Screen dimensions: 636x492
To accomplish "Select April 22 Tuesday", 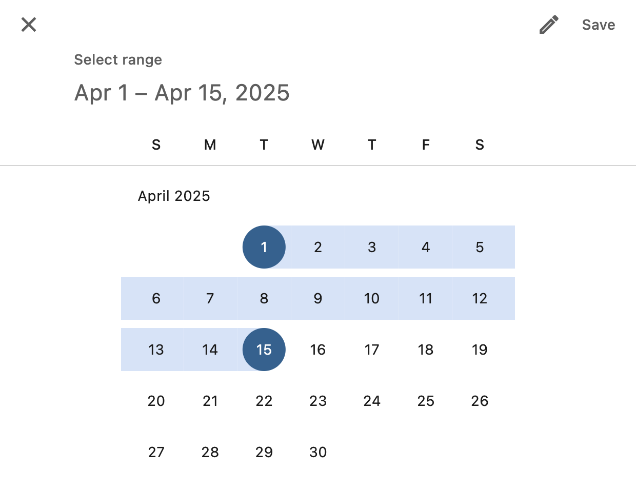I will coord(264,401).
